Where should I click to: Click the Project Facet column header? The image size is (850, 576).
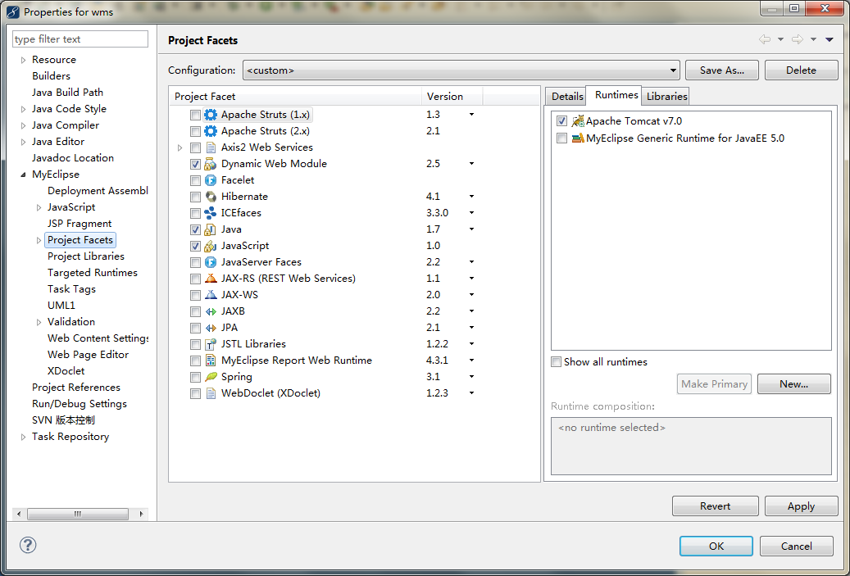295,97
